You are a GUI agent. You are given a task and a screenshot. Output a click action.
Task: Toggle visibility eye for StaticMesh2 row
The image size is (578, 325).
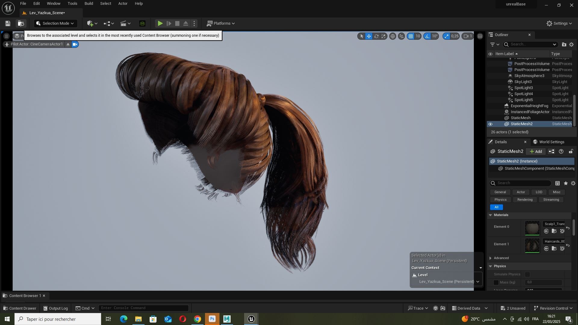point(490,124)
